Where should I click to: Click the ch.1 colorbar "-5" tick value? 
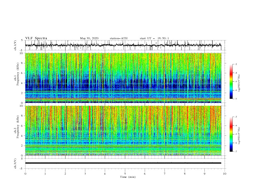point(236,82)
